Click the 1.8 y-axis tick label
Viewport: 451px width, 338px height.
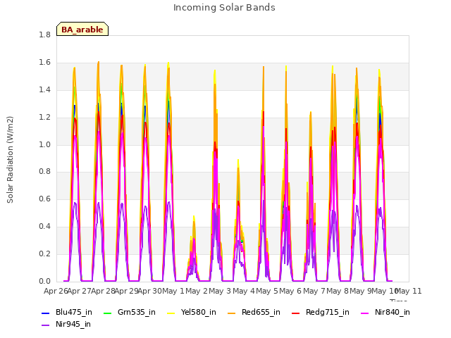point(44,35)
